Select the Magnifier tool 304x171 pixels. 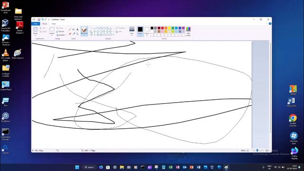[x=77, y=34]
